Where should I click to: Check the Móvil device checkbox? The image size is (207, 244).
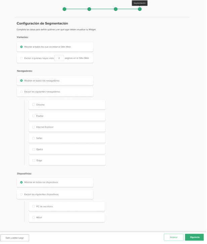tap(33, 218)
